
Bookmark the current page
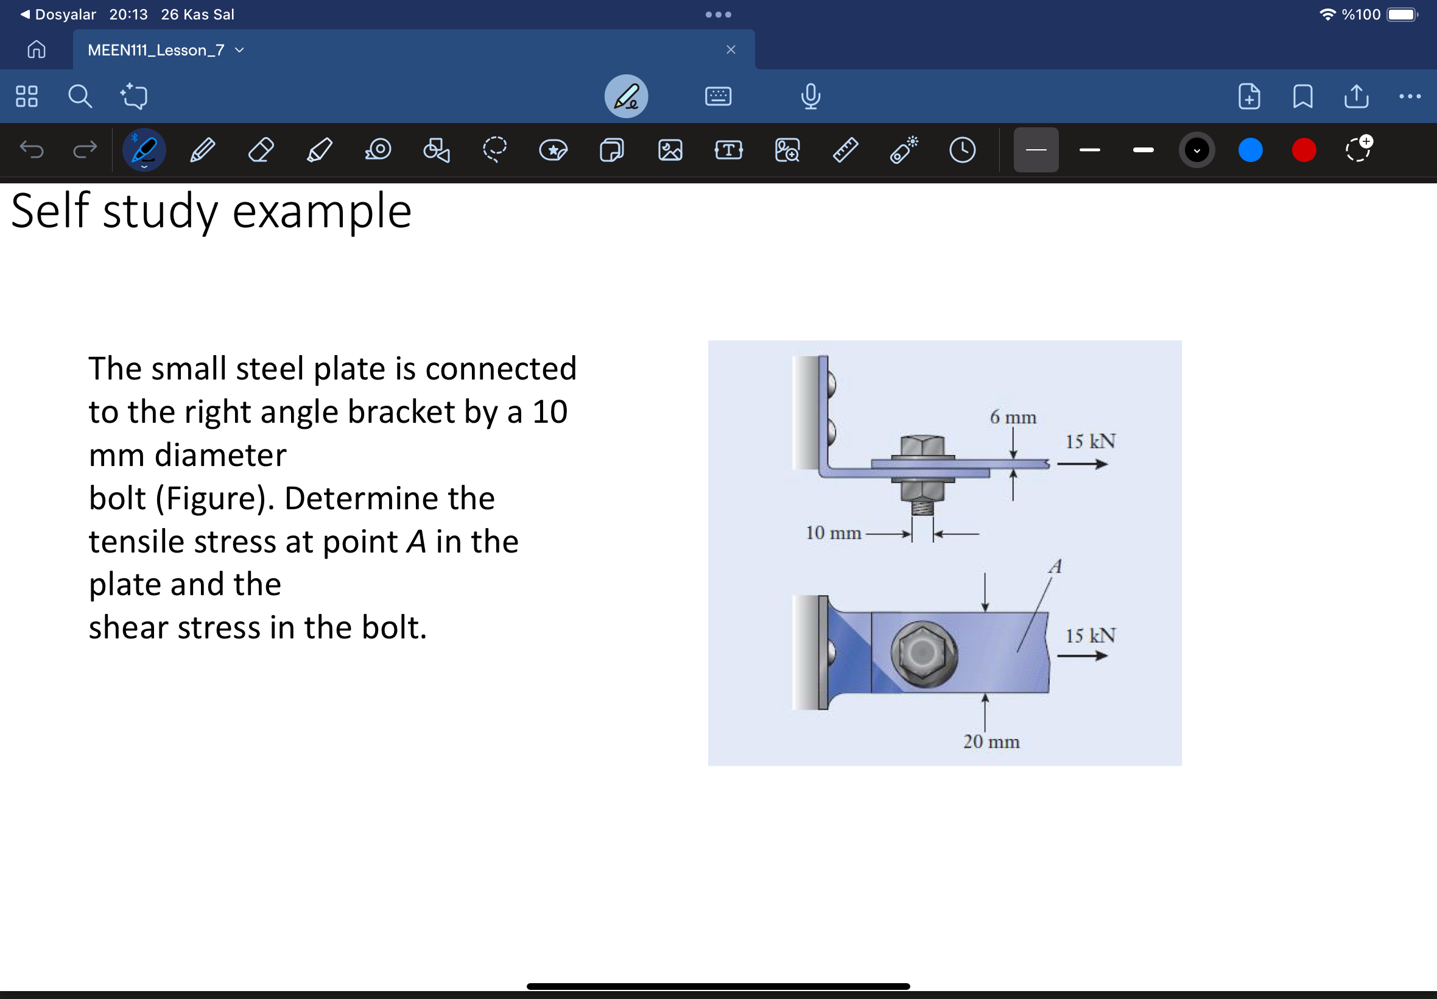point(1302,96)
